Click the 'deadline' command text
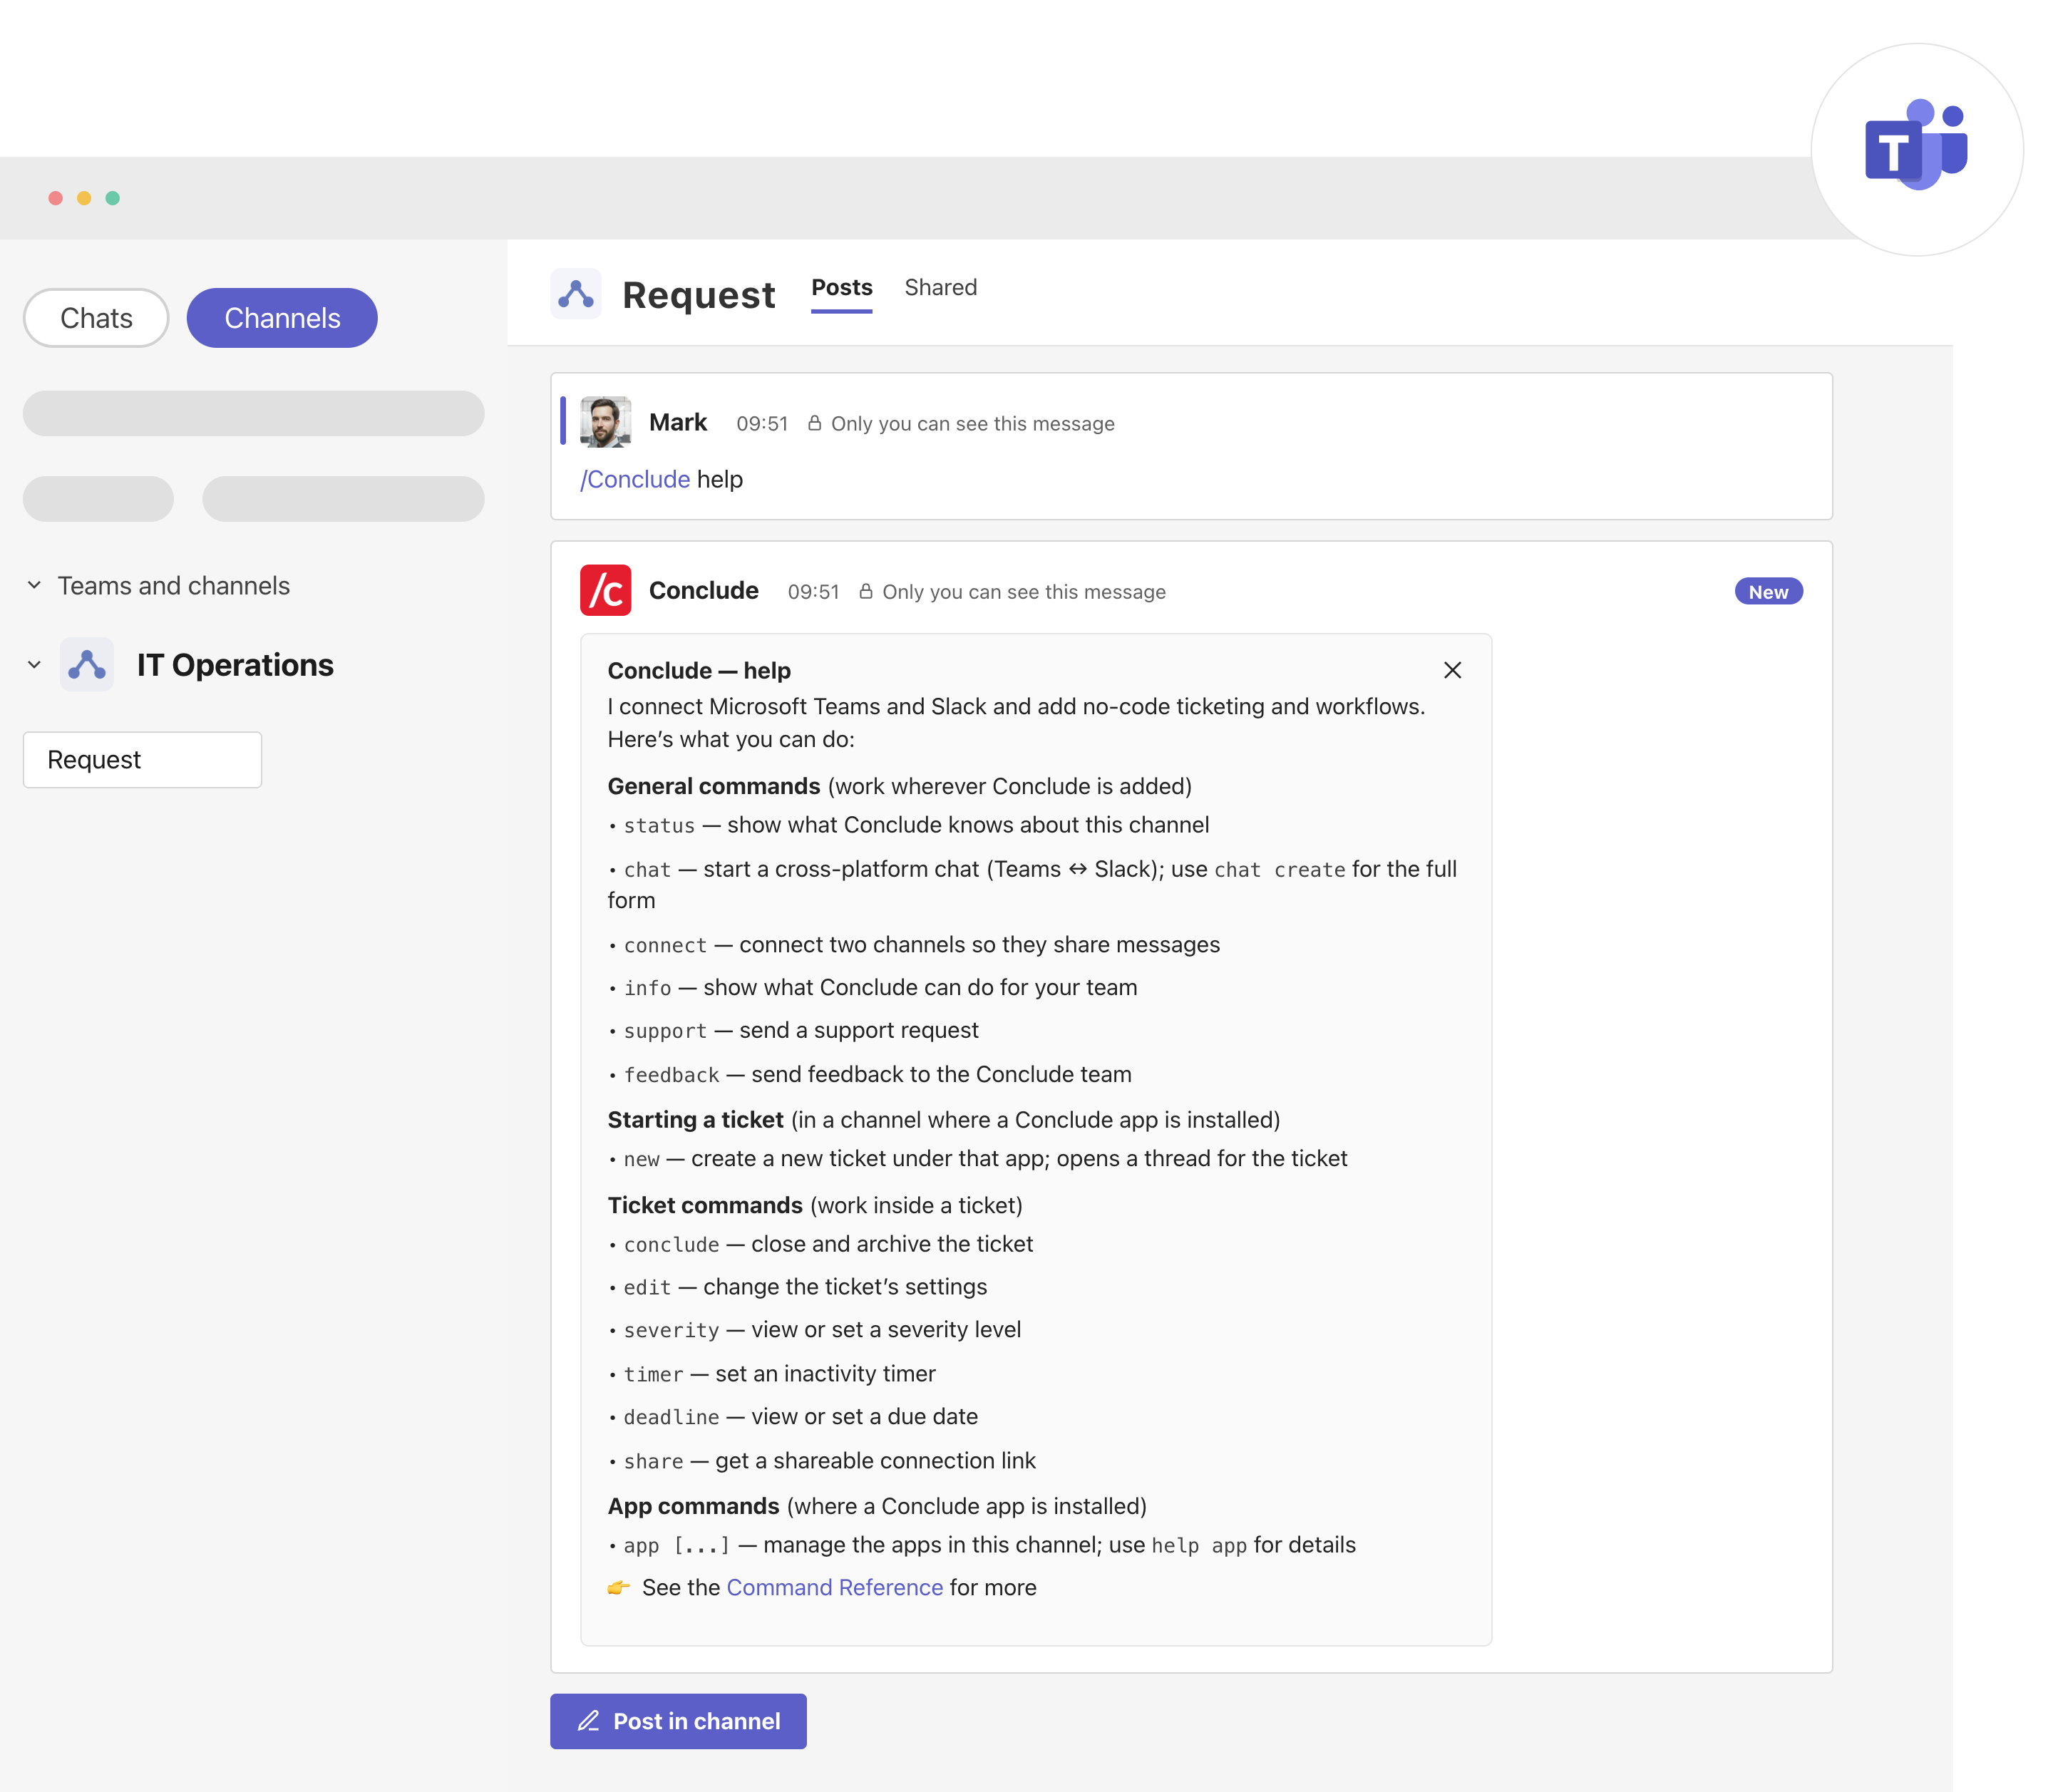 point(671,1417)
